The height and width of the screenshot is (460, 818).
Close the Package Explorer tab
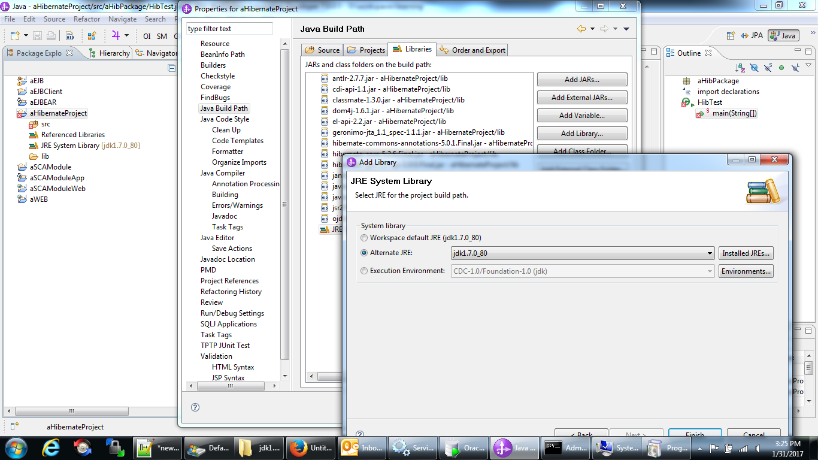click(x=69, y=53)
